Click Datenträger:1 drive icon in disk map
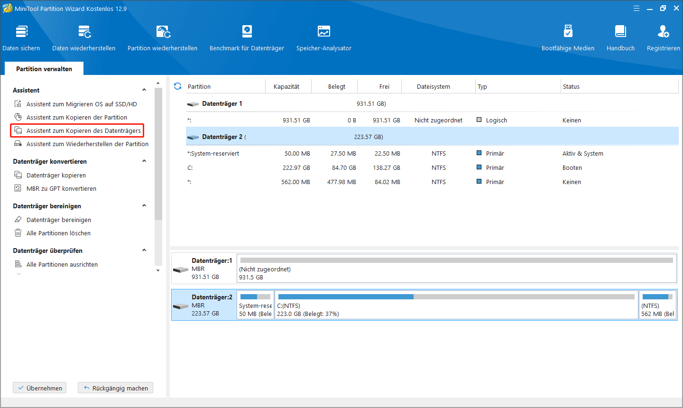The image size is (683, 408). (x=181, y=269)
